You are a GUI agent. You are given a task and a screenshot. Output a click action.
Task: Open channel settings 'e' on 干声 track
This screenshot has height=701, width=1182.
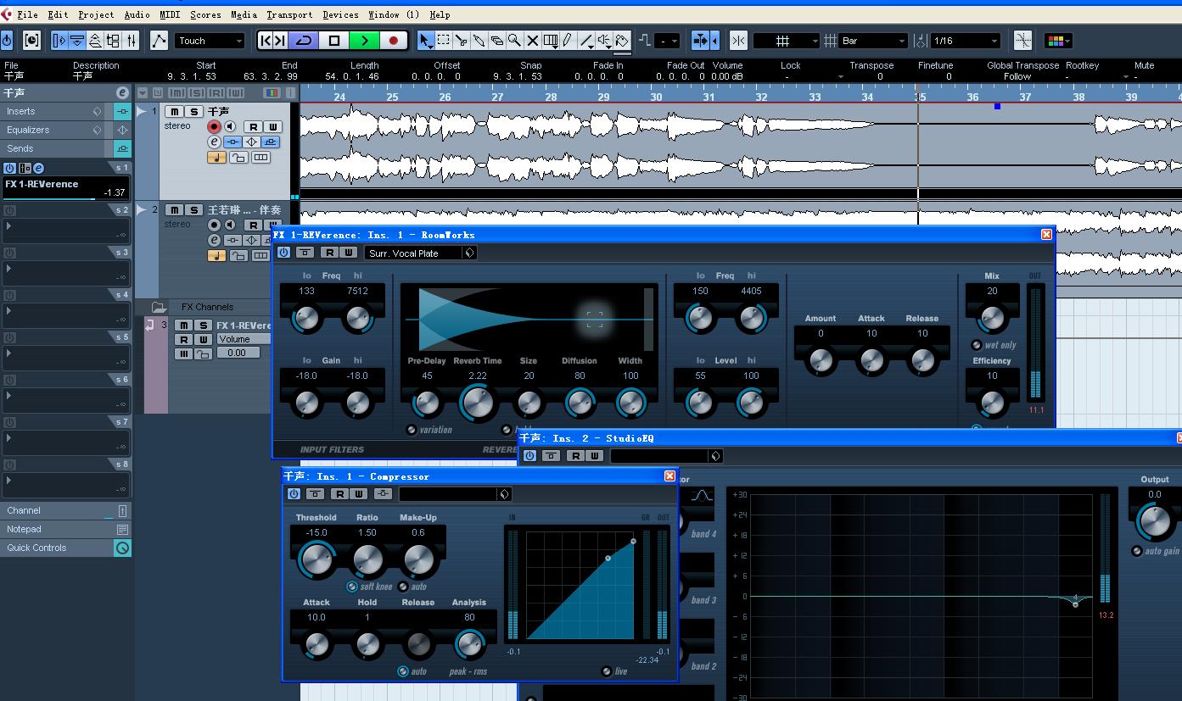coord(214,142)
